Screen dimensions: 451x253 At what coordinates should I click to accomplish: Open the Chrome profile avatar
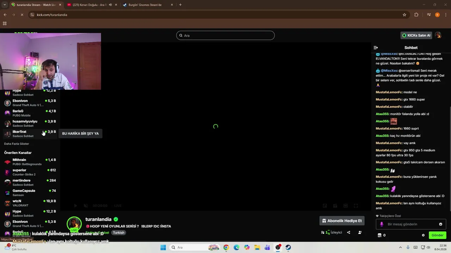coord(437,15)
